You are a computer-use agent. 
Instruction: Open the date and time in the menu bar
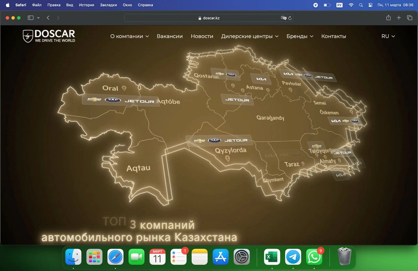click(x=395, y=5)
